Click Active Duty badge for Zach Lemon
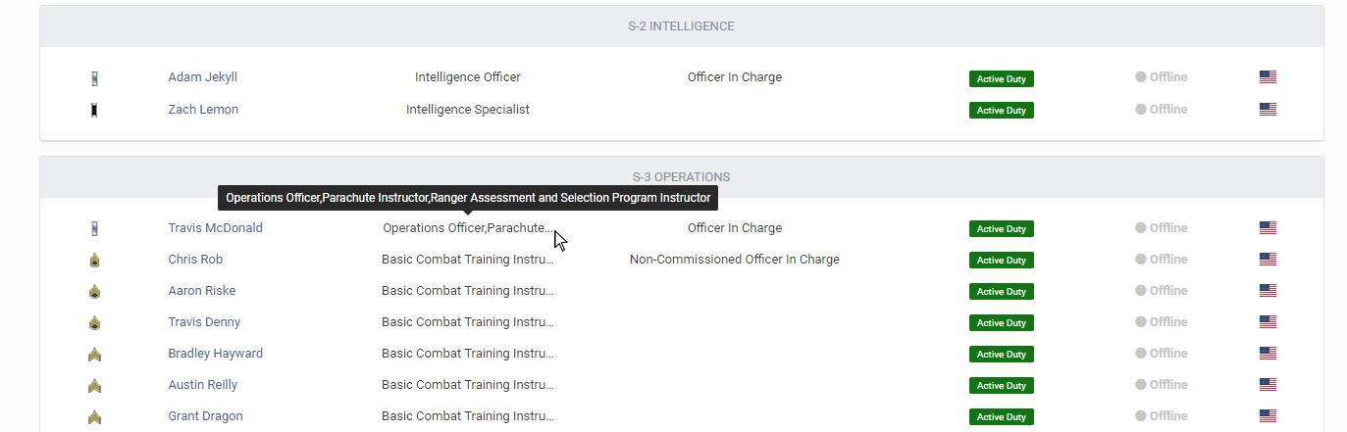1347x432 pixels. point(1002,111)
